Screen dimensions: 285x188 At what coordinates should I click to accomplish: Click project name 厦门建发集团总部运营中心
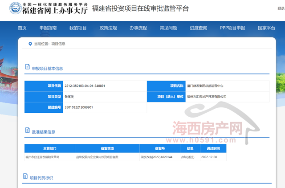(x=205, y=86)
